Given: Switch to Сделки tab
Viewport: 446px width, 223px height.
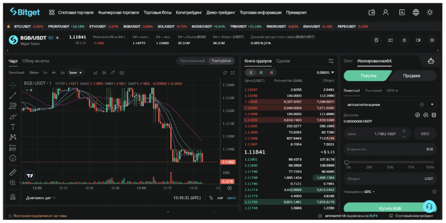Looking at the screenshot, I should click(283, 61).
